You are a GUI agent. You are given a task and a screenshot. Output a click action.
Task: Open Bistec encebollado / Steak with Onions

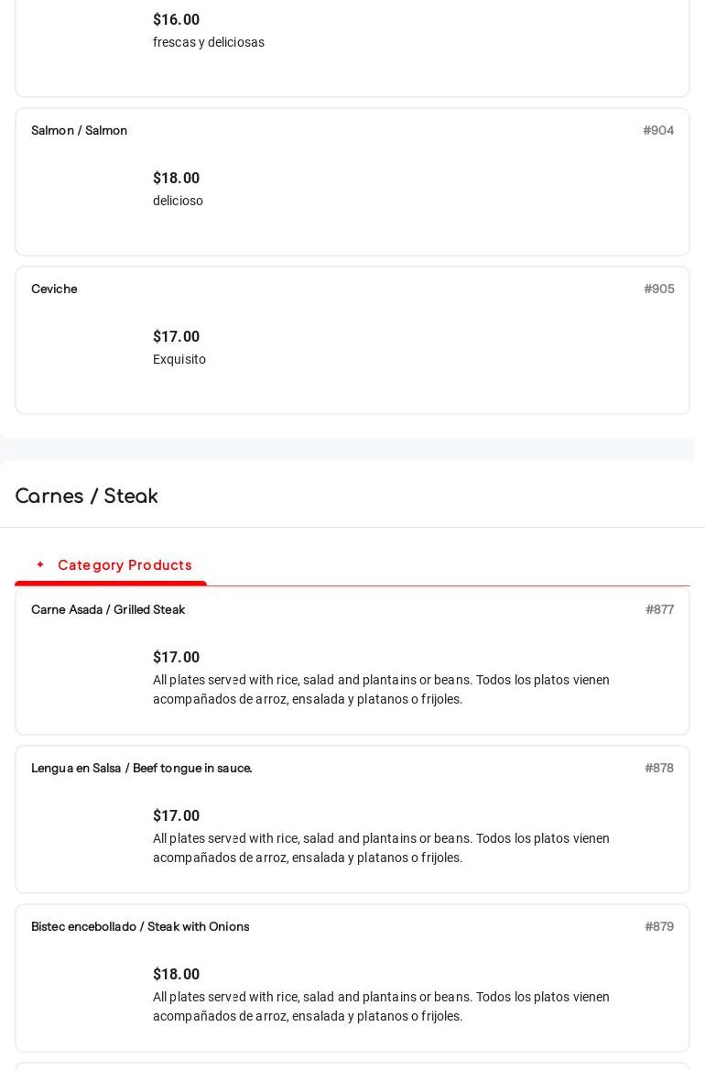coord(140,927)
